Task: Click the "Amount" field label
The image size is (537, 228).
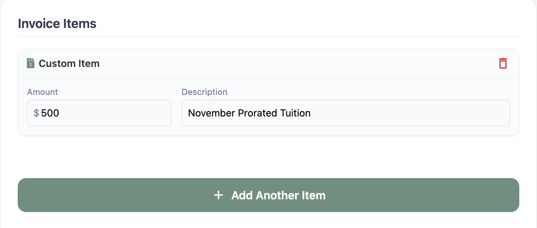Action: pyautogui.click(x=43, y=92)
